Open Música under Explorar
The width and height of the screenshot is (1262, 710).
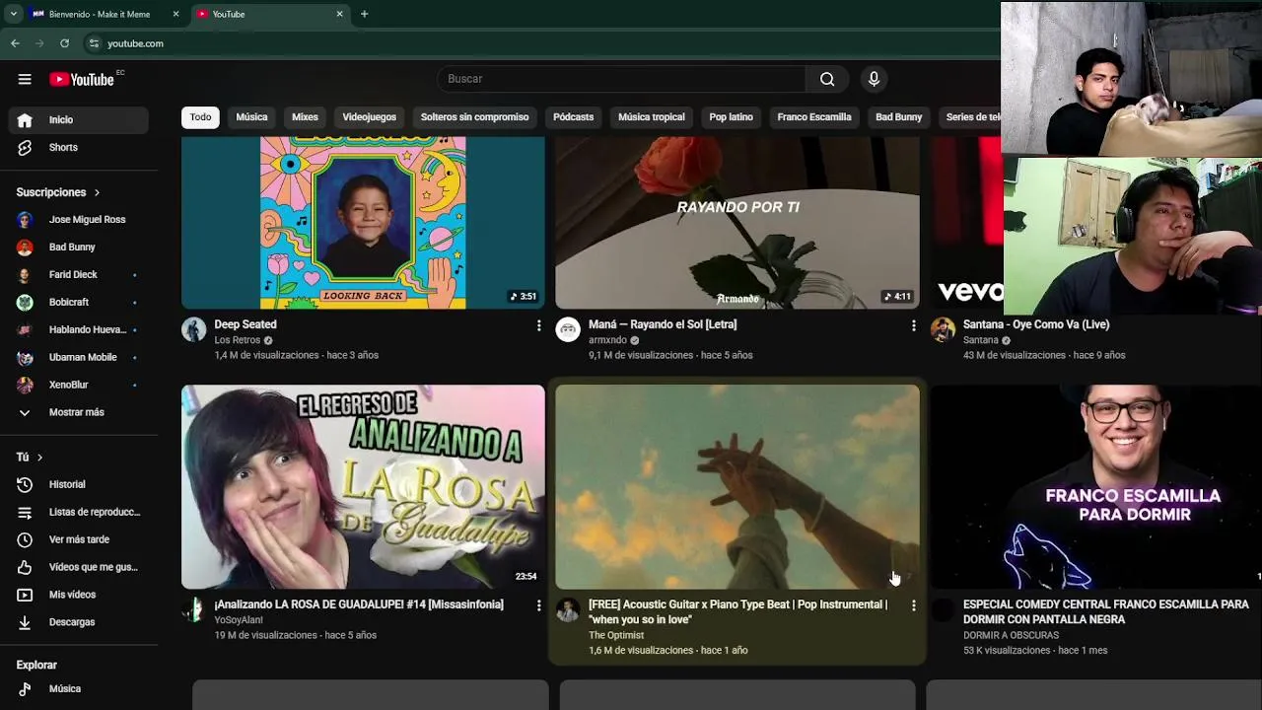(79, 689)
